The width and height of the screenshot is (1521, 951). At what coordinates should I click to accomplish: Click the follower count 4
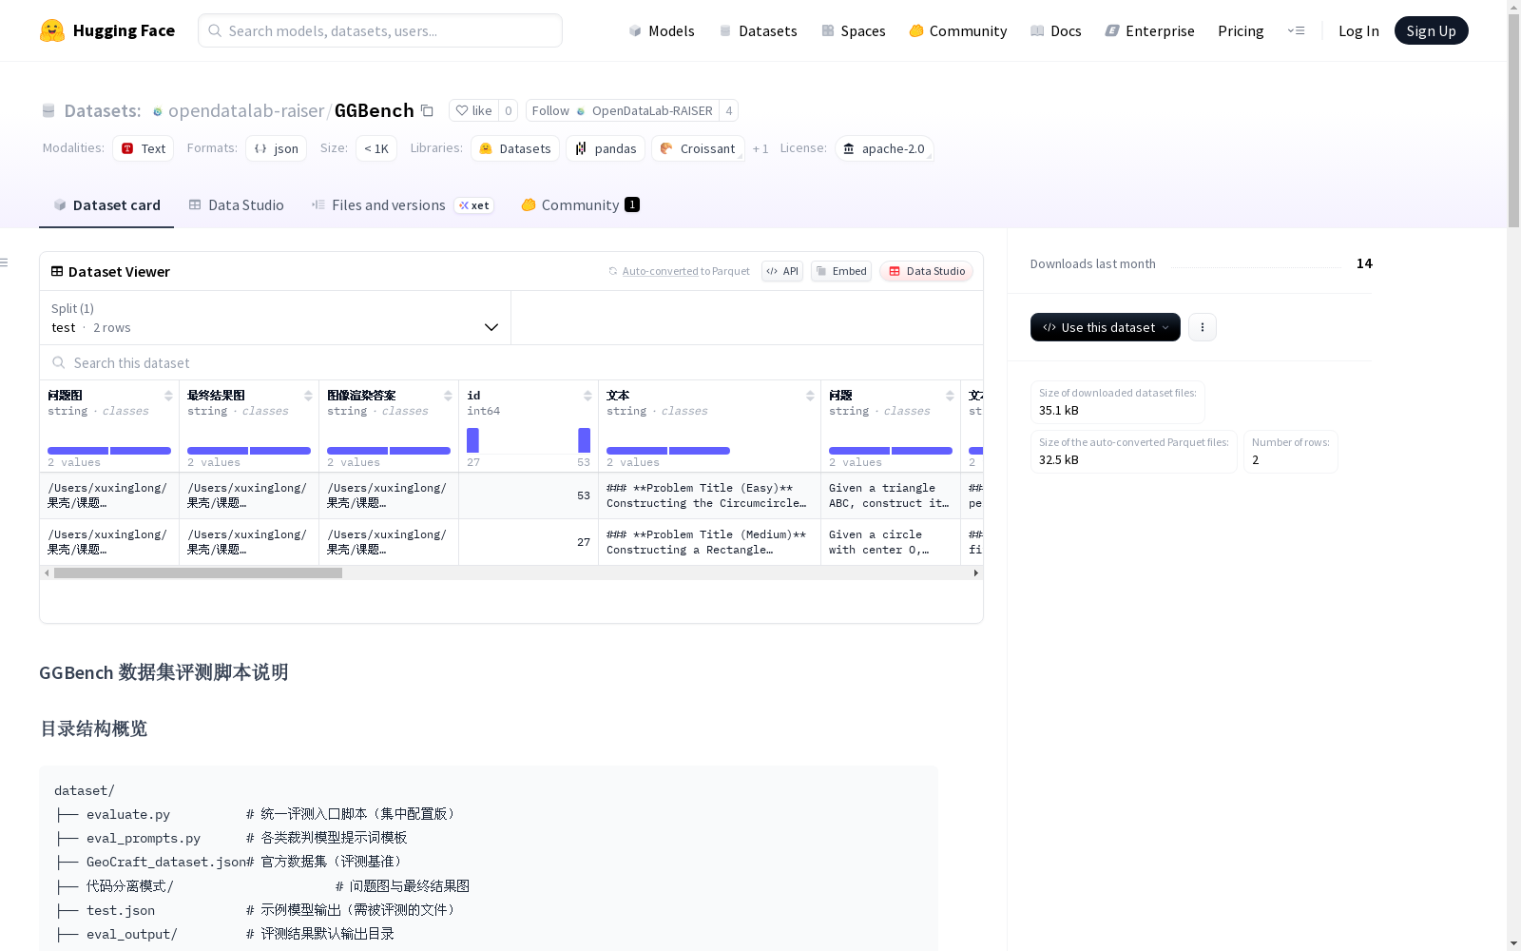[729, 111]
